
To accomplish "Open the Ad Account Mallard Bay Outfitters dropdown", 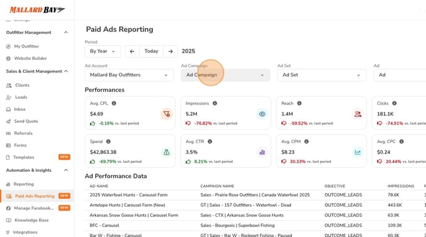I will point(129,75).
